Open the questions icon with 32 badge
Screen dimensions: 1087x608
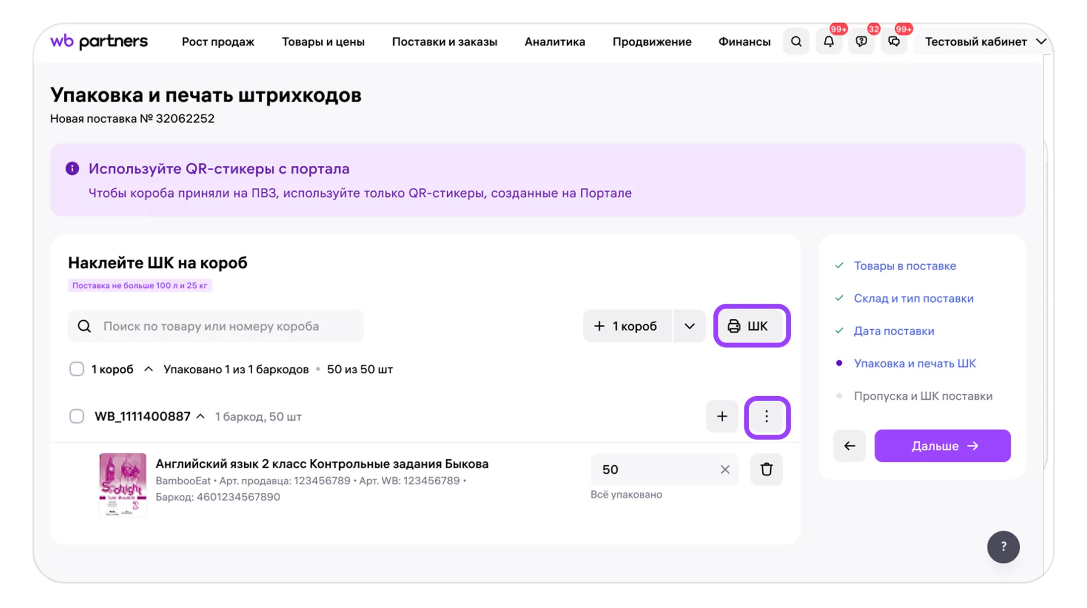click(861, 42)
